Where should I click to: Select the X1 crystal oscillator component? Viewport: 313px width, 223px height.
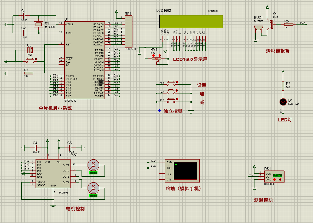(x=39, y=25)
